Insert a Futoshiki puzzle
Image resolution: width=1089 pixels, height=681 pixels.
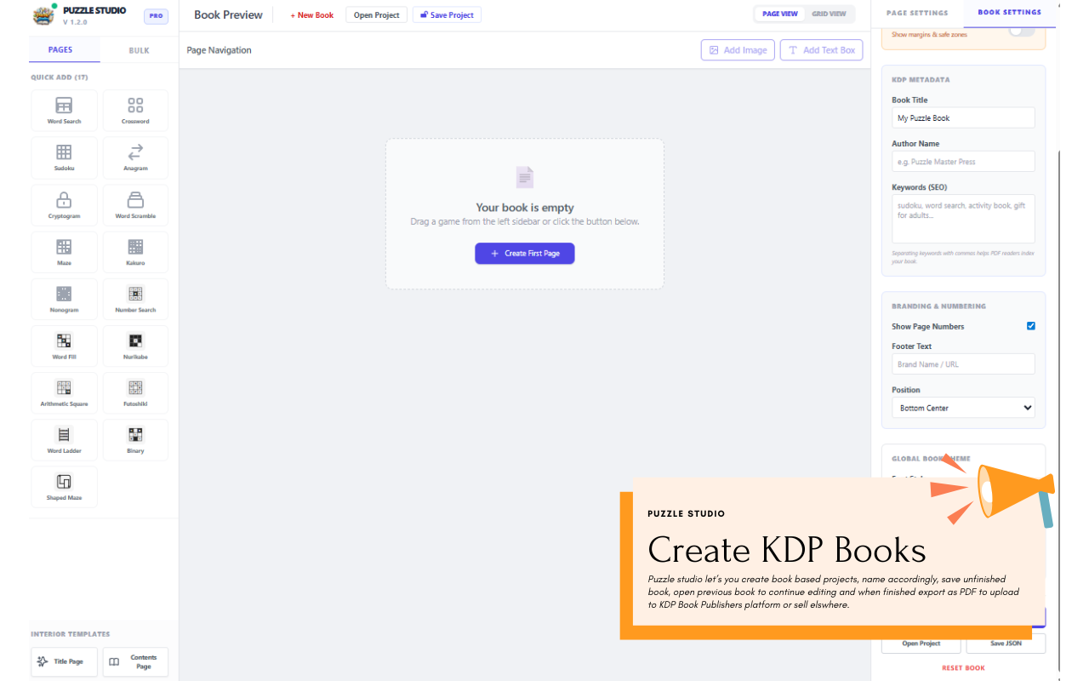[135, 392]
